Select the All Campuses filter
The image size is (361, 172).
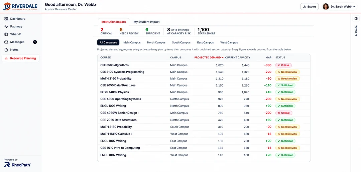tap(108, 42)
